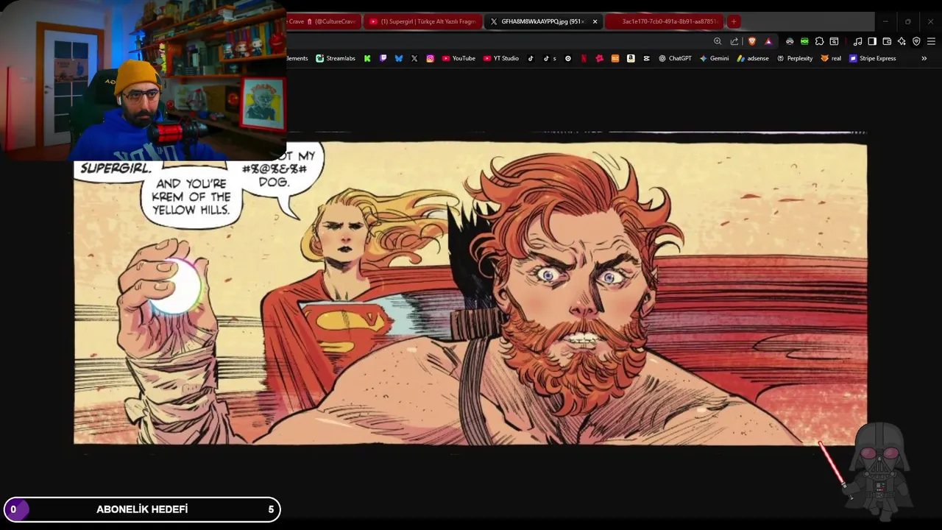The image size is (942, 530).
Task: Click the window-search extension icon
Action: click(834, 41)
